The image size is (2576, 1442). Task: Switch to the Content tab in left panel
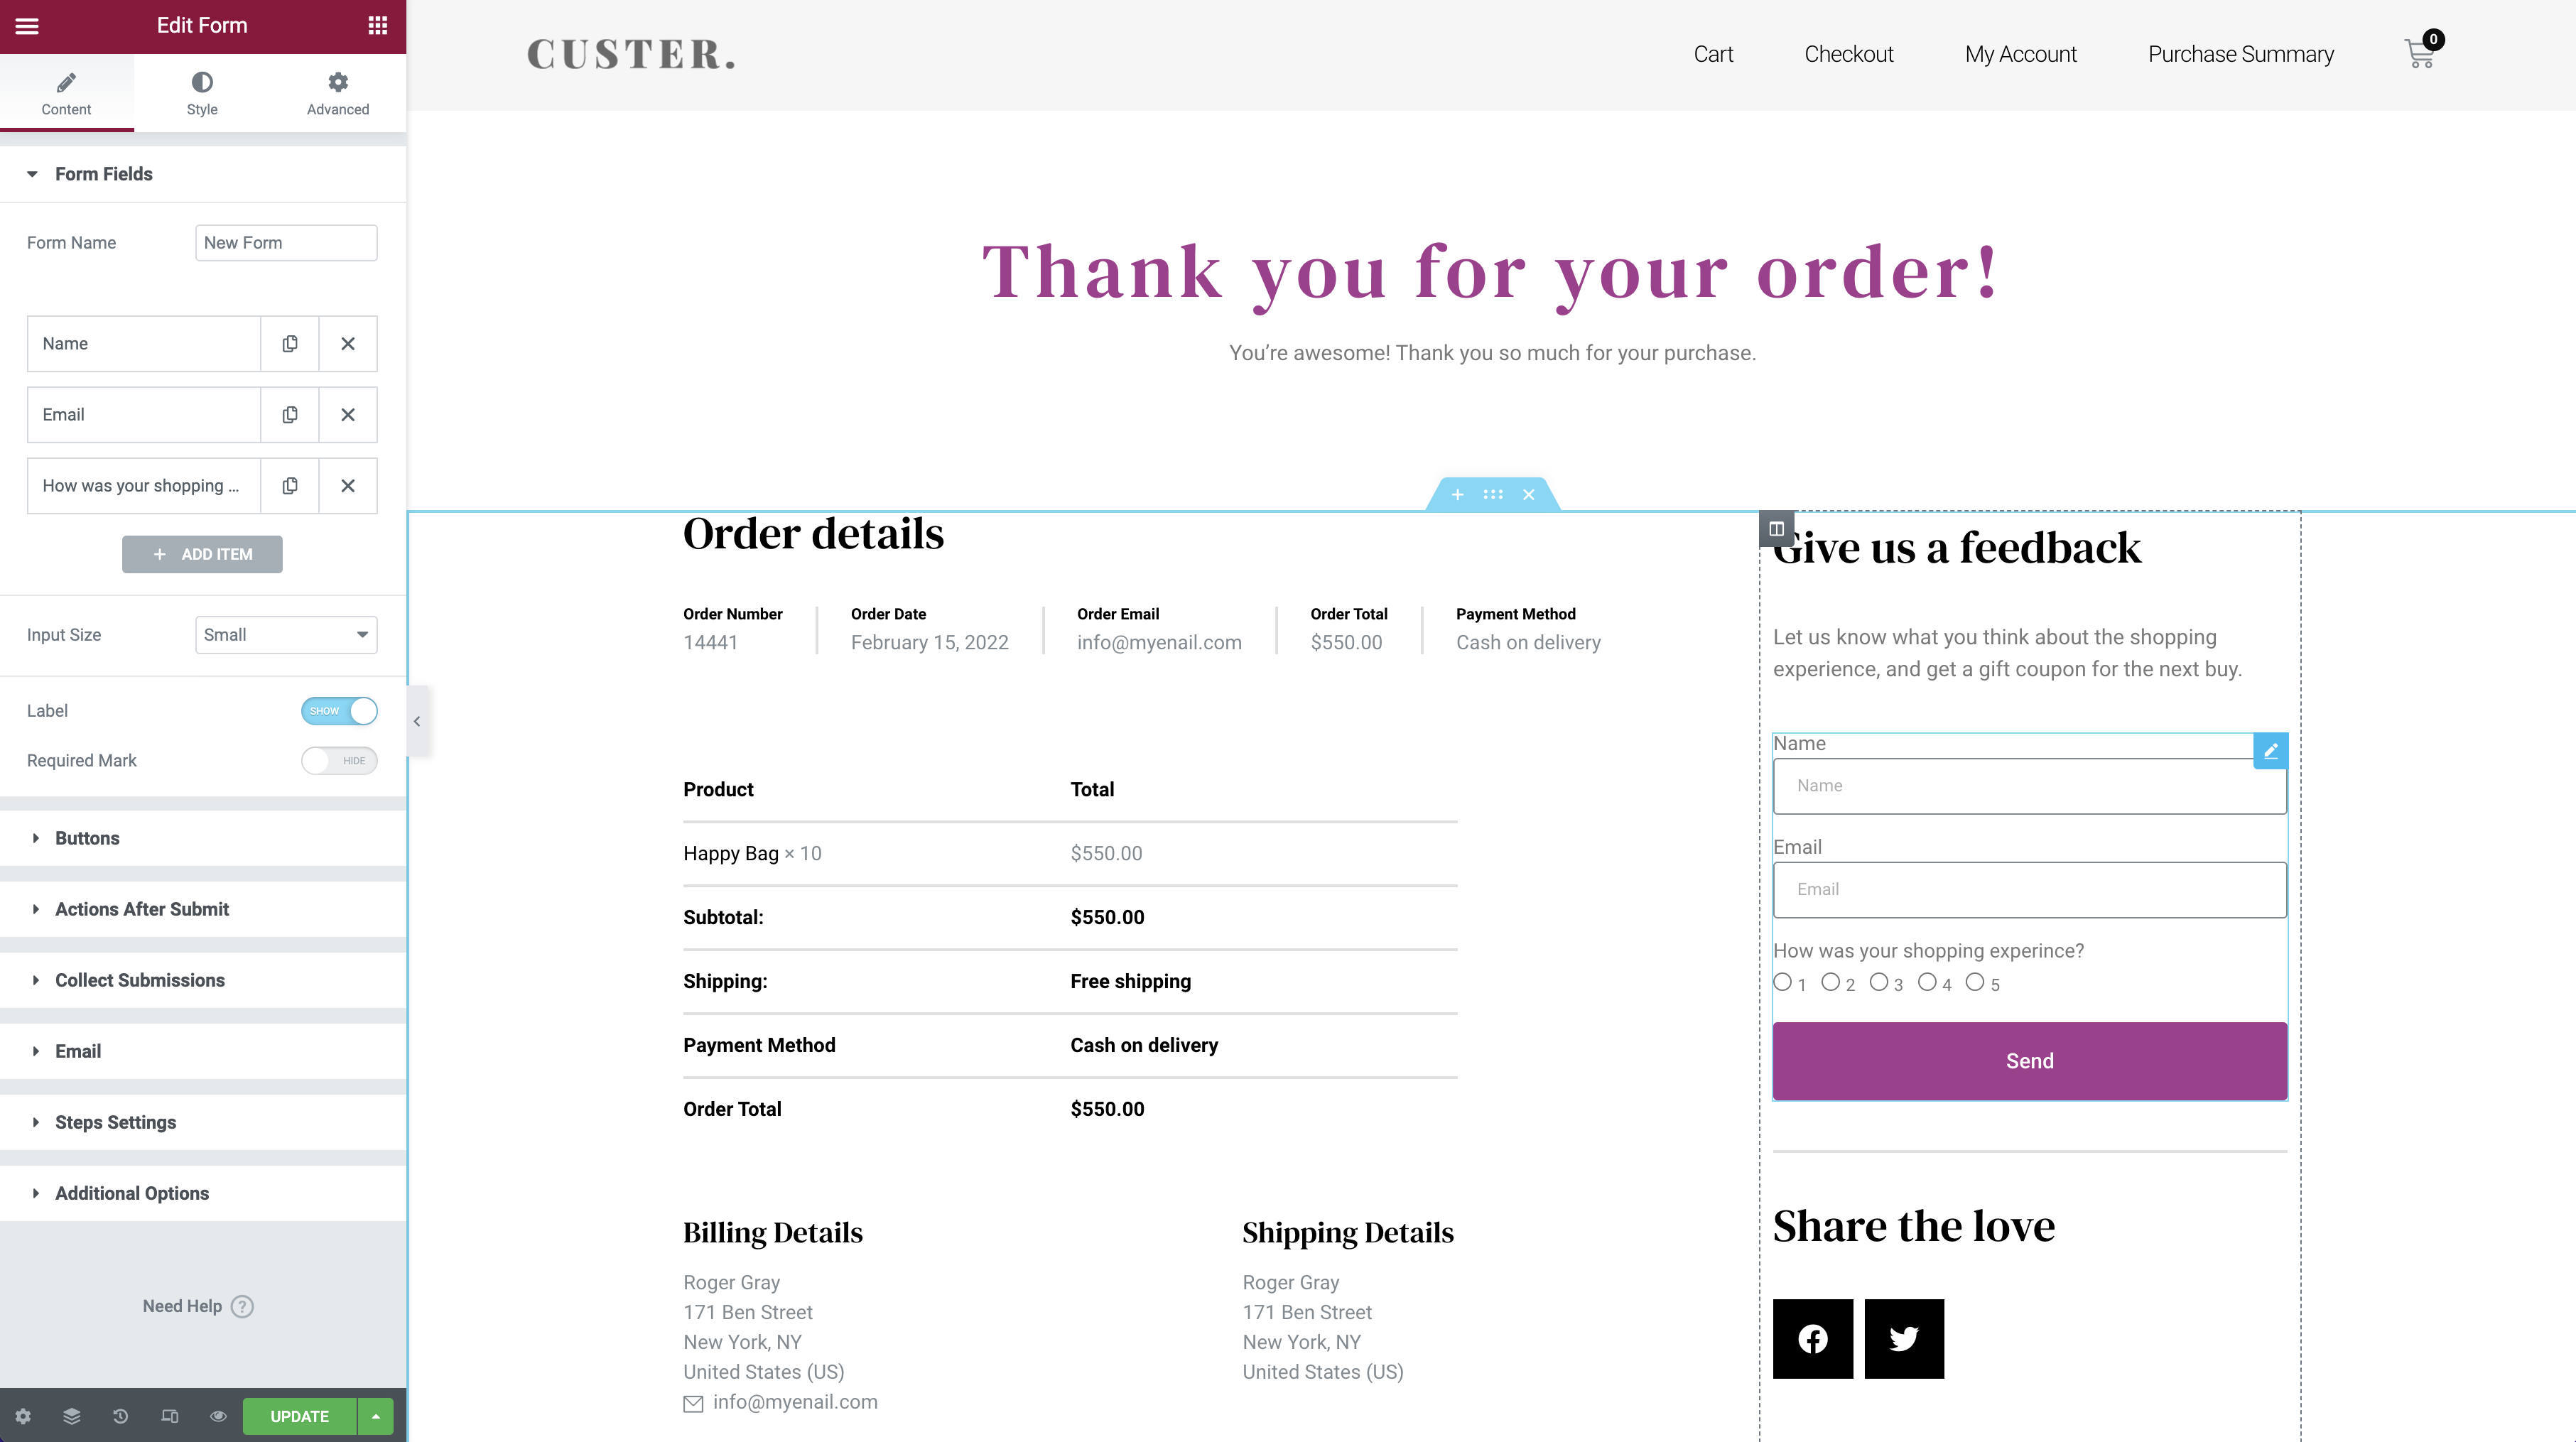[x=65, y=92]
